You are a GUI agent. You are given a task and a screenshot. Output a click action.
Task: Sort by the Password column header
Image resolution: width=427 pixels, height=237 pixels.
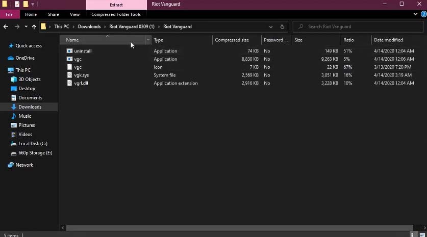click(277, 40)
